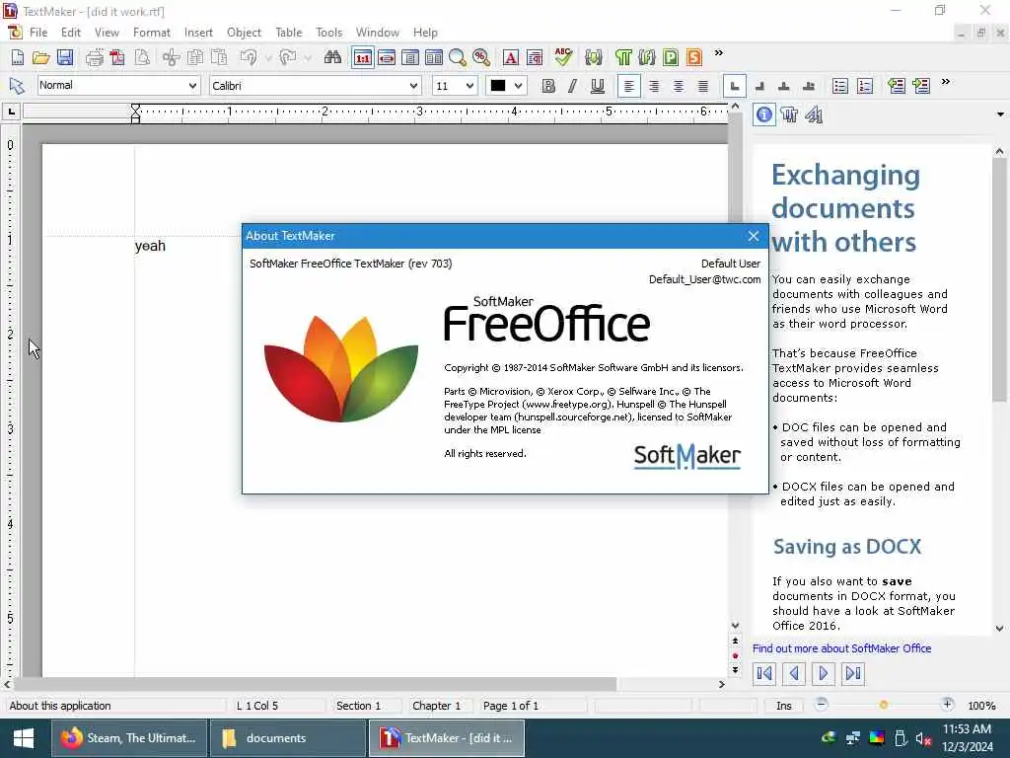This screenshot has height=758, width=1010.
Task: Go to next sidebar help page
Action: tap(823, 673)
